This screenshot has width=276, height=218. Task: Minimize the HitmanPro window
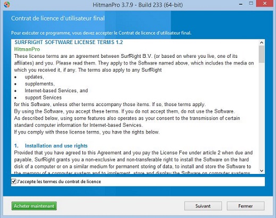click(x=241, y=4)
